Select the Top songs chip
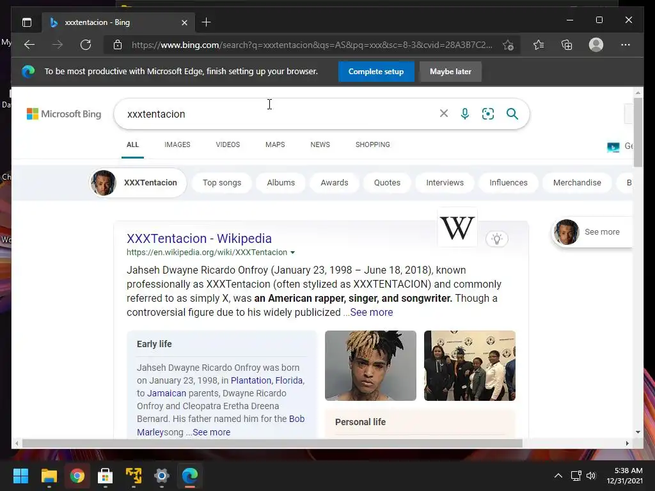 pos(222,182)
